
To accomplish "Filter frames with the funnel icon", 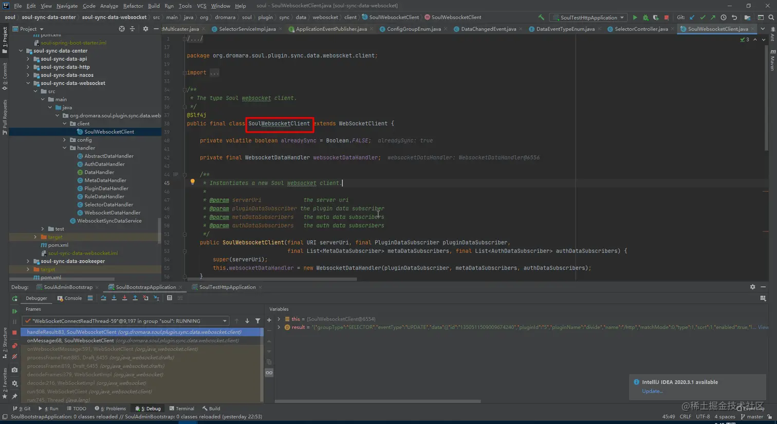I will (257, 321).
